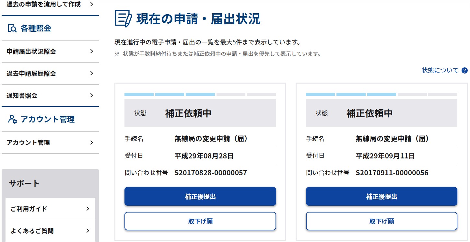Click progress bar on the 08月28日 application card
The height and width of the screenshot is (242, 470).
(x=200, y=95)
